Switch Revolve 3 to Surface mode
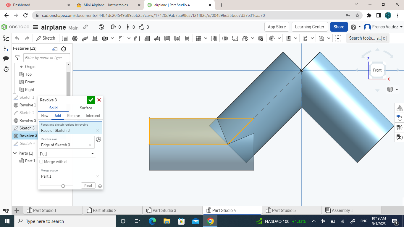 pyautogui.click(x=85, y=108)
